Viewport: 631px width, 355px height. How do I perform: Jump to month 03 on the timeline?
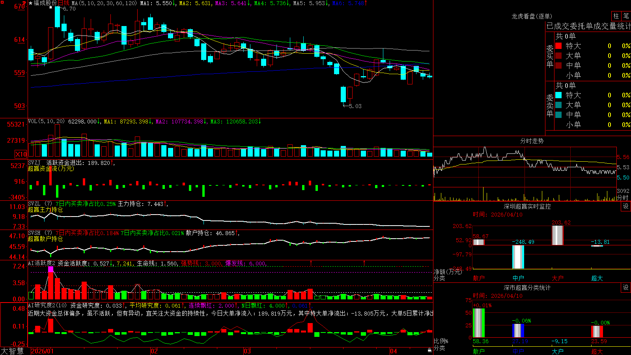pos(247,351)
